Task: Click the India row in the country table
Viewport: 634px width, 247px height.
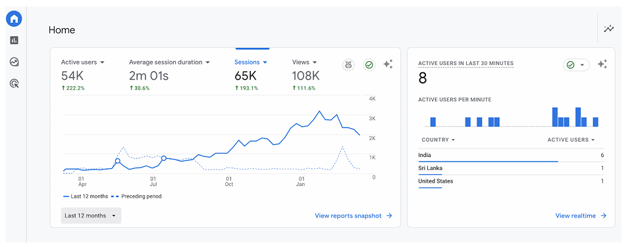Action: pos(511,156)
